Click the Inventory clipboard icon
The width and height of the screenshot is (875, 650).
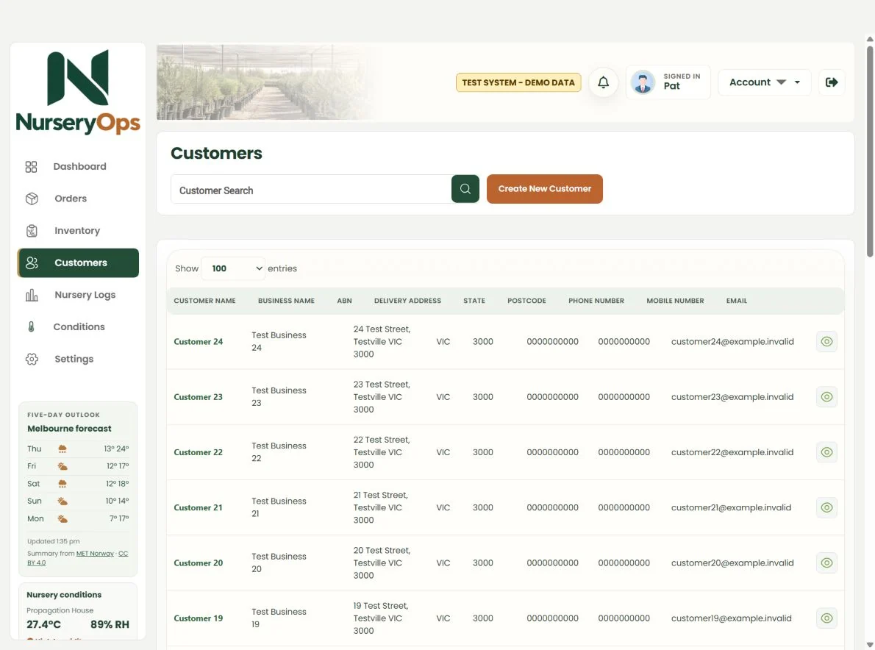tap(32, 231)
